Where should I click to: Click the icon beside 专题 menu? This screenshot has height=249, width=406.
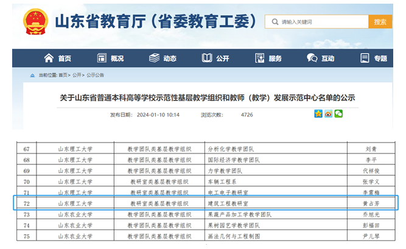pyautogui.click(x=365, y=58)
